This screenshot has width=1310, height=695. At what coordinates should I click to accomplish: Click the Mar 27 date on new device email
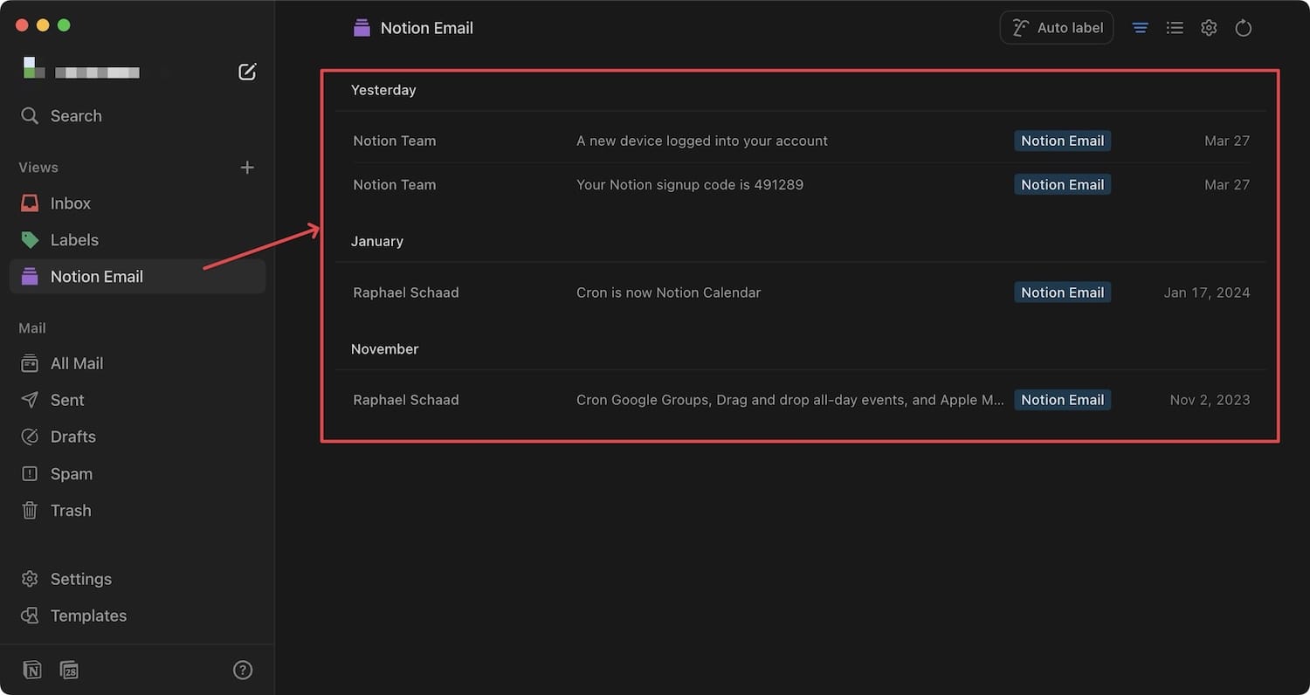pos(1227,141)
